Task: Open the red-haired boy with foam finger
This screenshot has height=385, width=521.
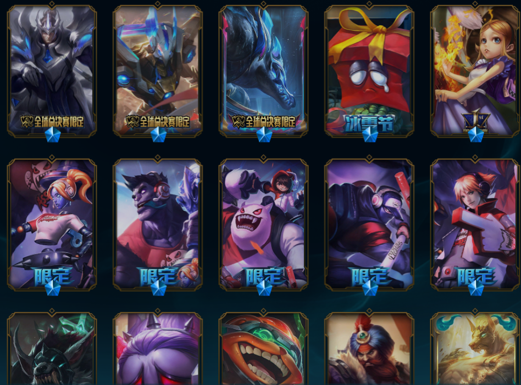Action: [x=475, y=224]
